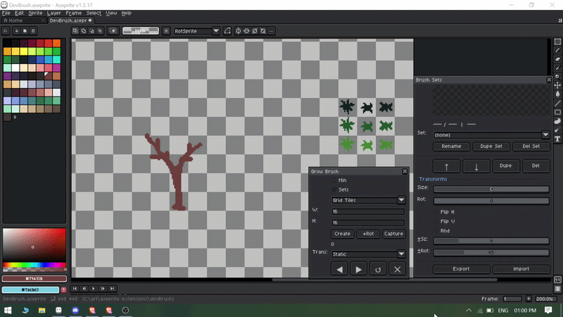Move brush up with up arrow button
This screenshot has height=317, width=563.
448,166
